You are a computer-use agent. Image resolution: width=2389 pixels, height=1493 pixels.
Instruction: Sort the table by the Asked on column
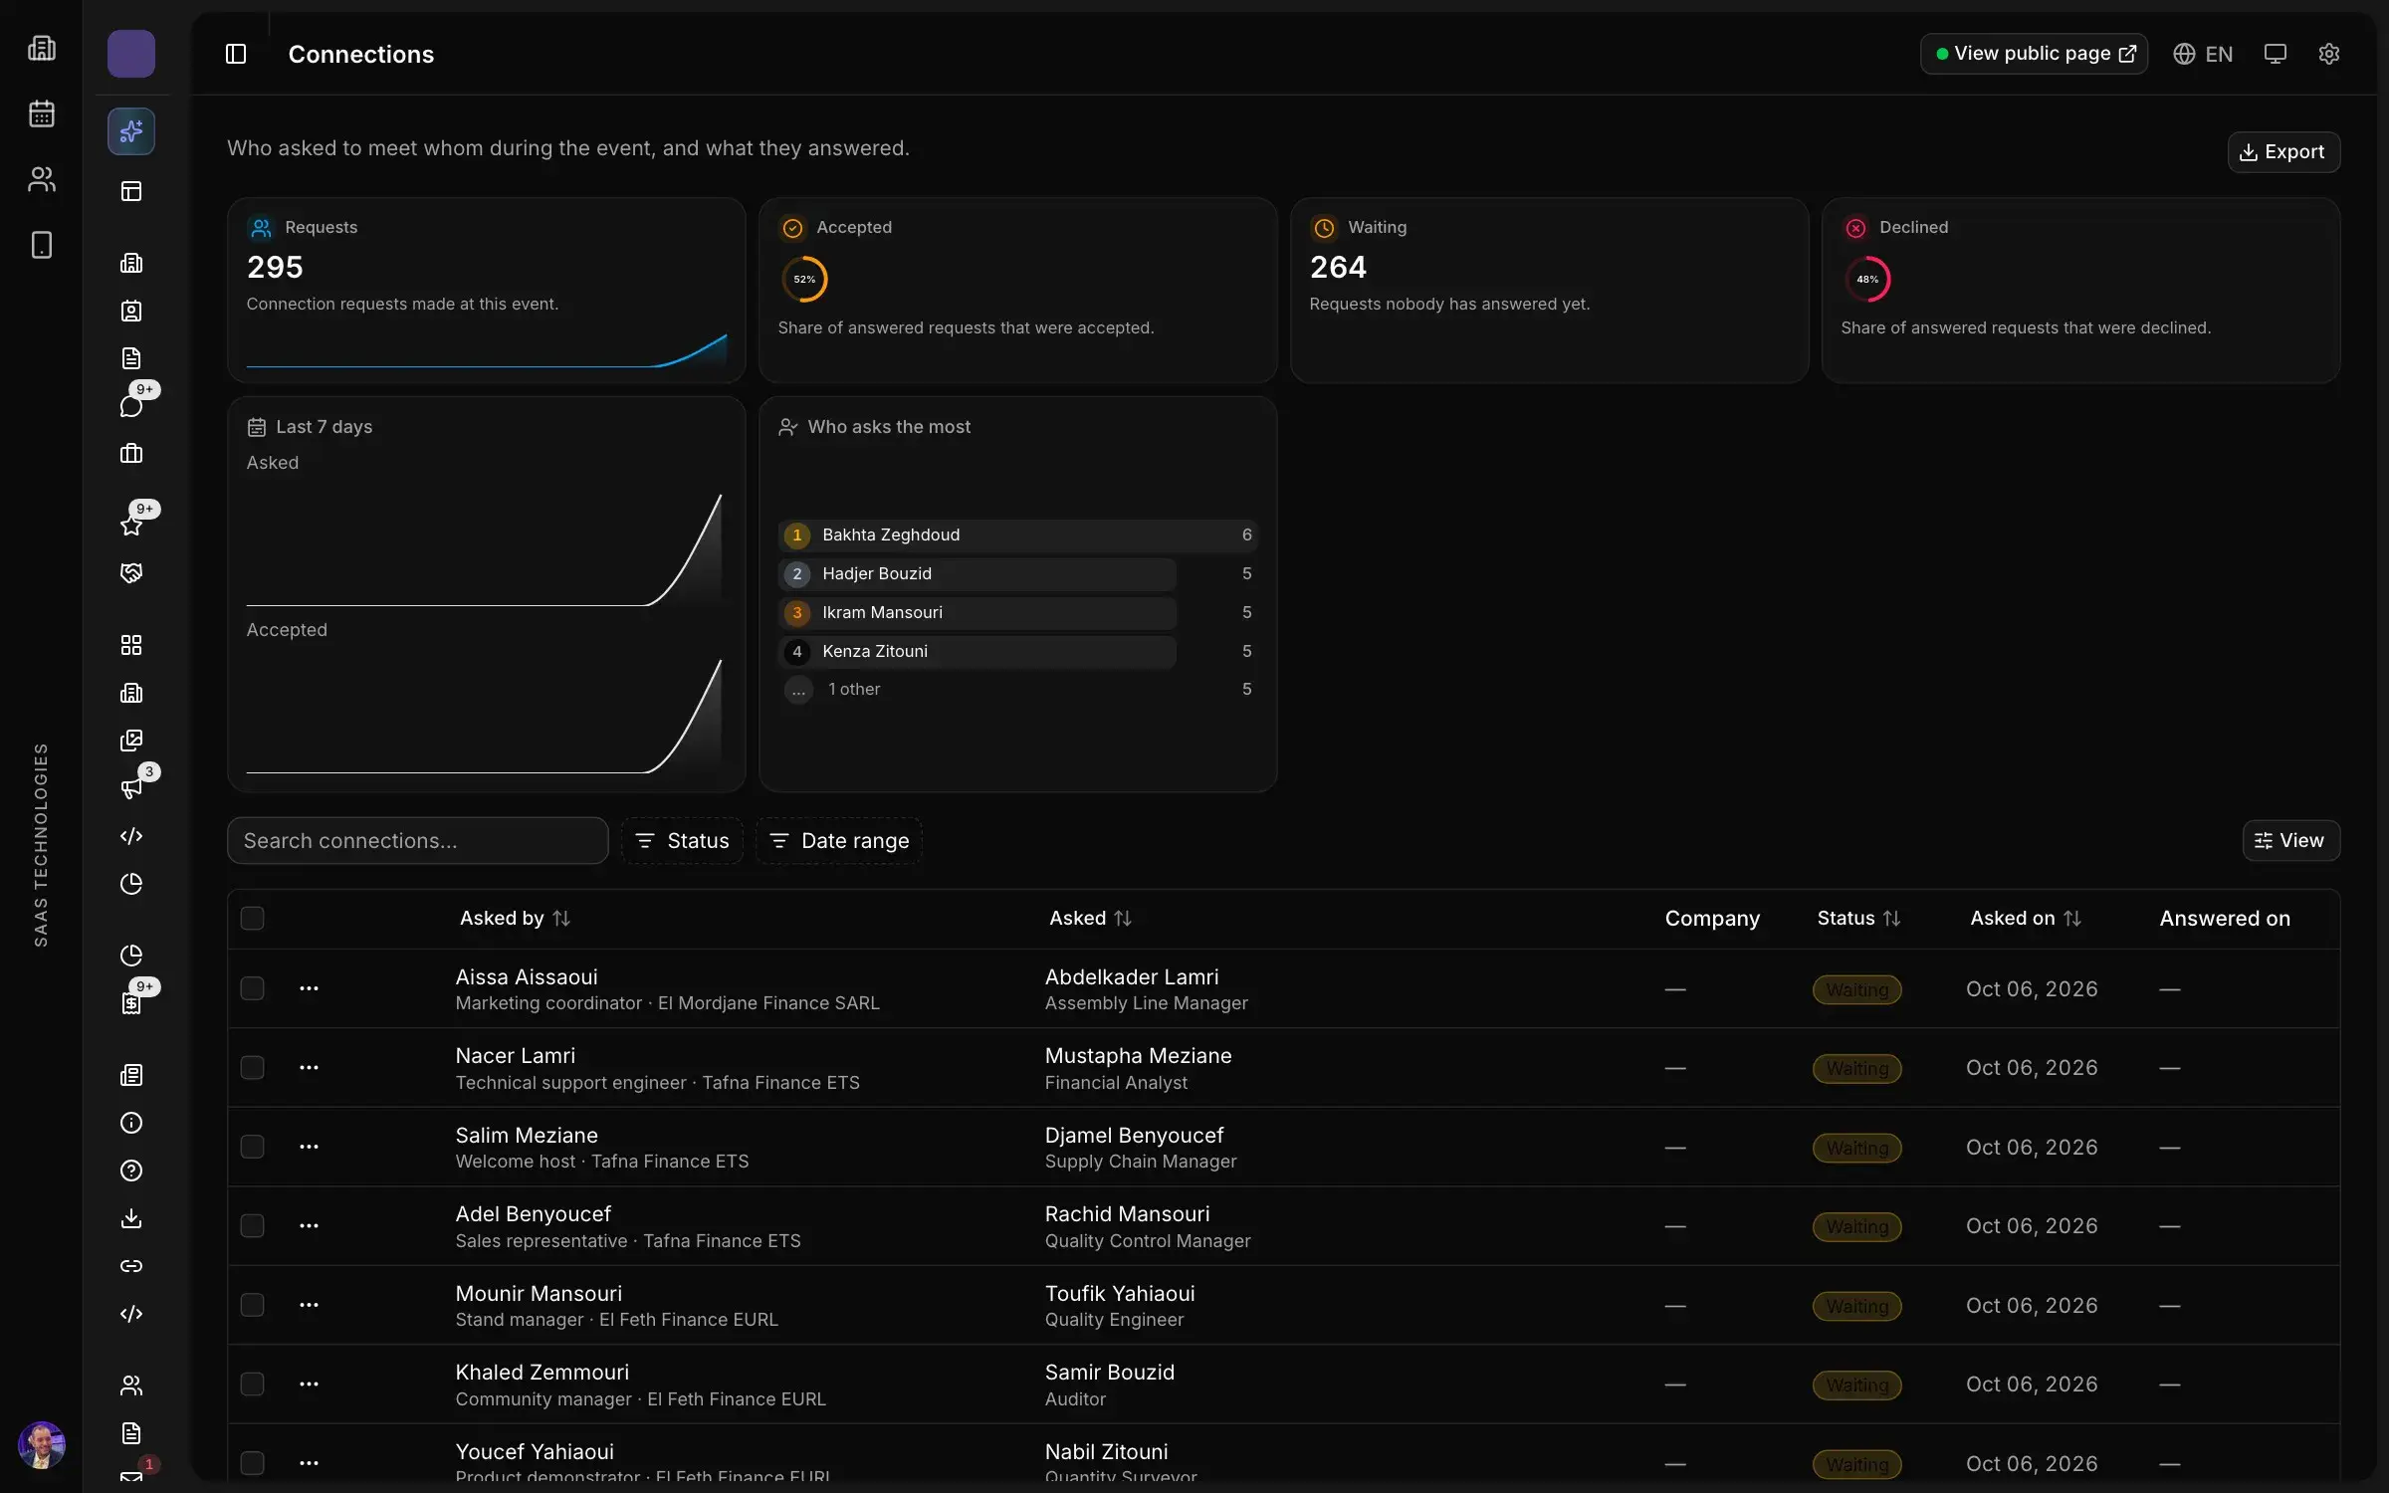click(2026, 918)
